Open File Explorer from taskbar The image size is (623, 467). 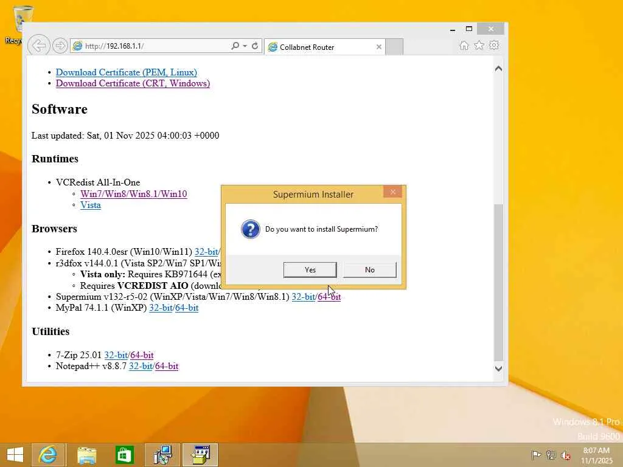pos(86,455)
